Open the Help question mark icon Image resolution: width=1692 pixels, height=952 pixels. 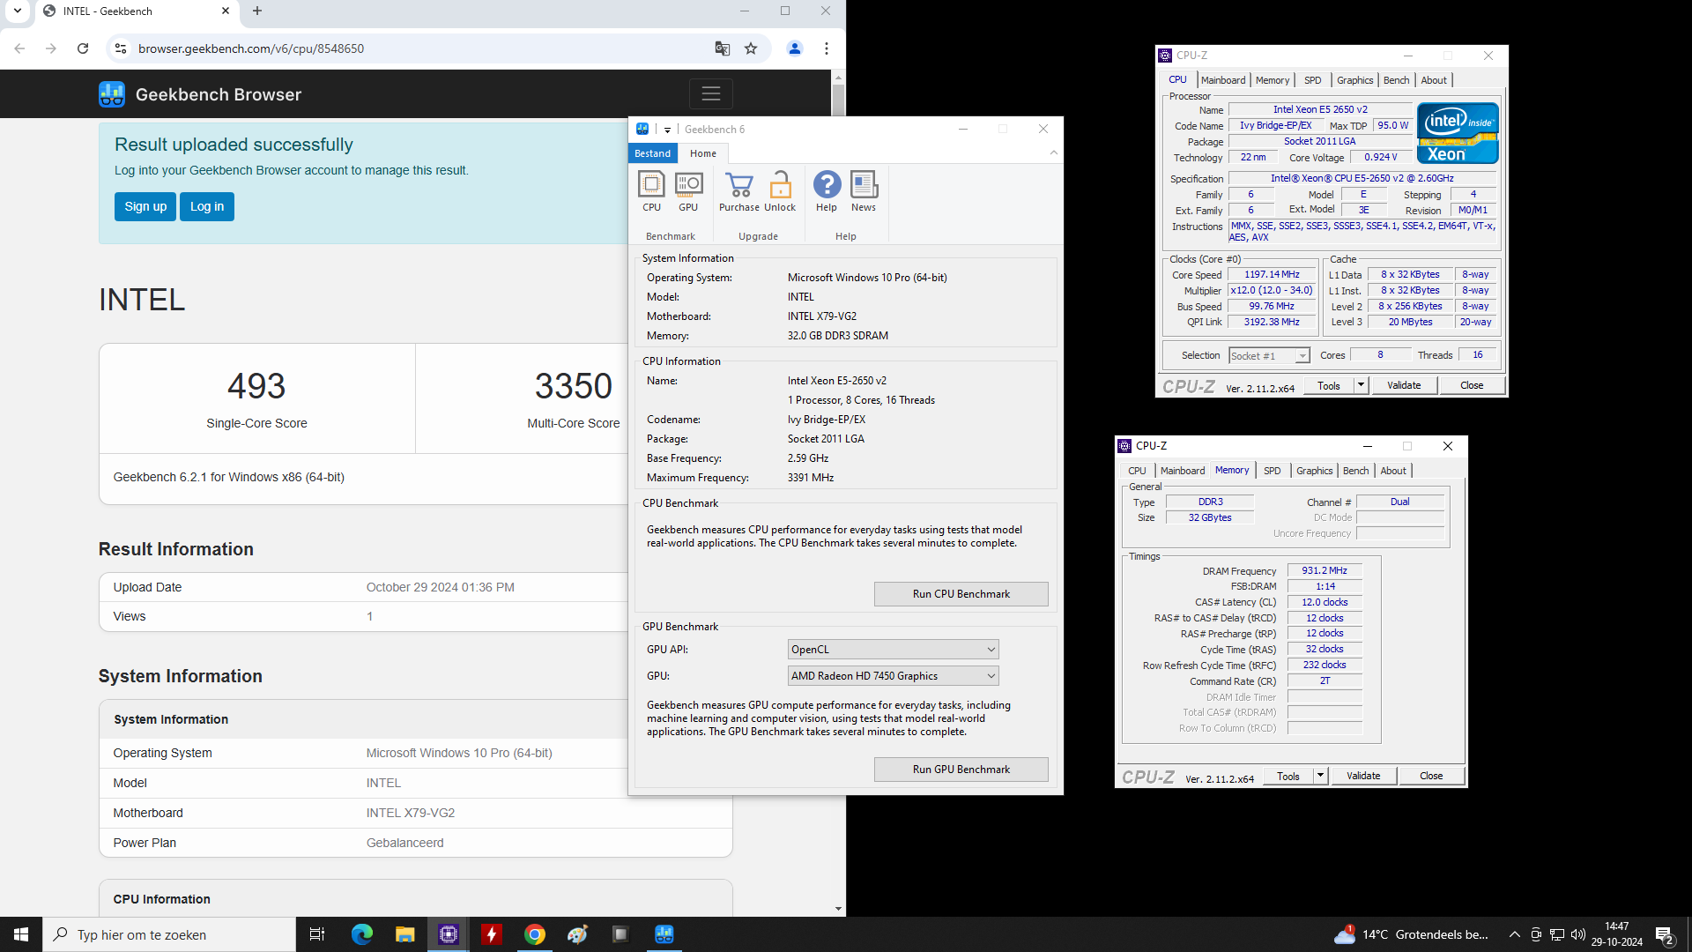pos(827,191)
